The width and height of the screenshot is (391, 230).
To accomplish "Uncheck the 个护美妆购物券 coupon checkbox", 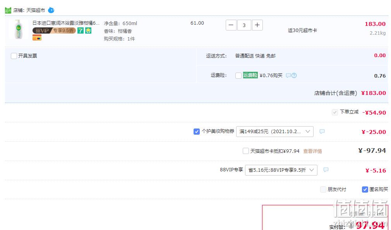I will click(197, 132).
